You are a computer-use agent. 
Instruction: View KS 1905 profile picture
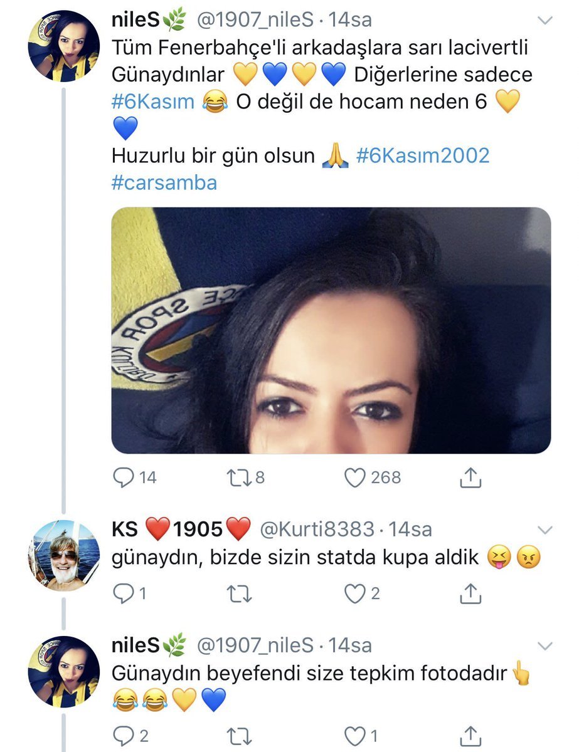pyautogui.click(x=63, y=555)
